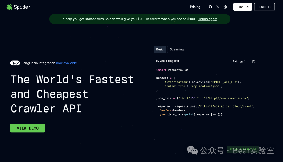Viewport: 283px width, 162px height.
Task: Open the GitHub repository icon
Action: pyautogui.click(x=210, y=7)
